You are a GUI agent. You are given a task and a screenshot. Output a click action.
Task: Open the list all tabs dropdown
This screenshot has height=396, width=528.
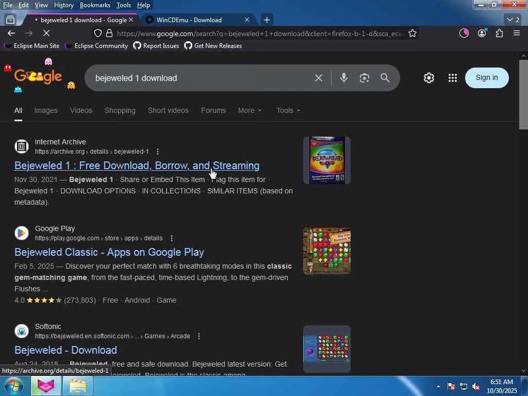point(513,20)
